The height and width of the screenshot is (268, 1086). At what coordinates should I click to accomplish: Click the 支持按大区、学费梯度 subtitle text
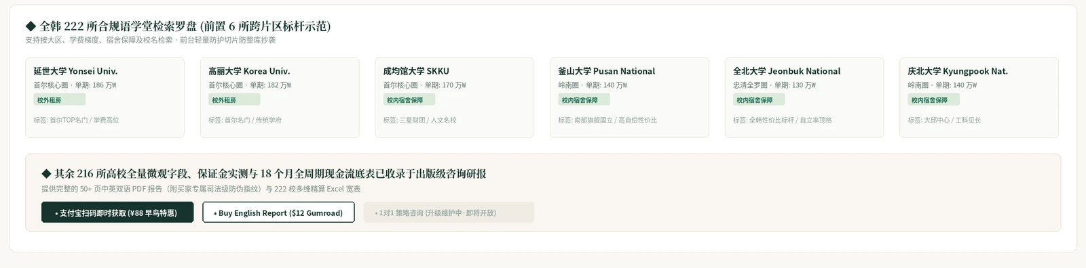pyautogui.click(x=151, y=40)
